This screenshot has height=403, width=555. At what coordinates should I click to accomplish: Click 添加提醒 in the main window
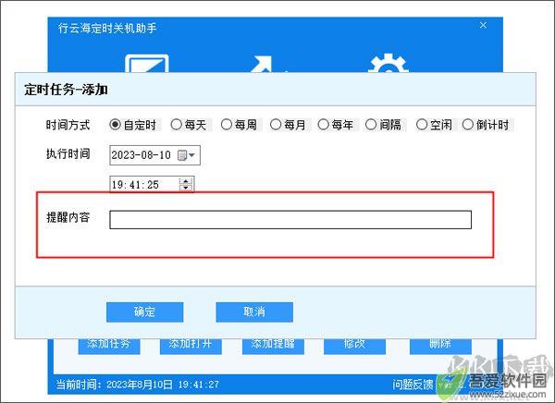coord(273,346)
